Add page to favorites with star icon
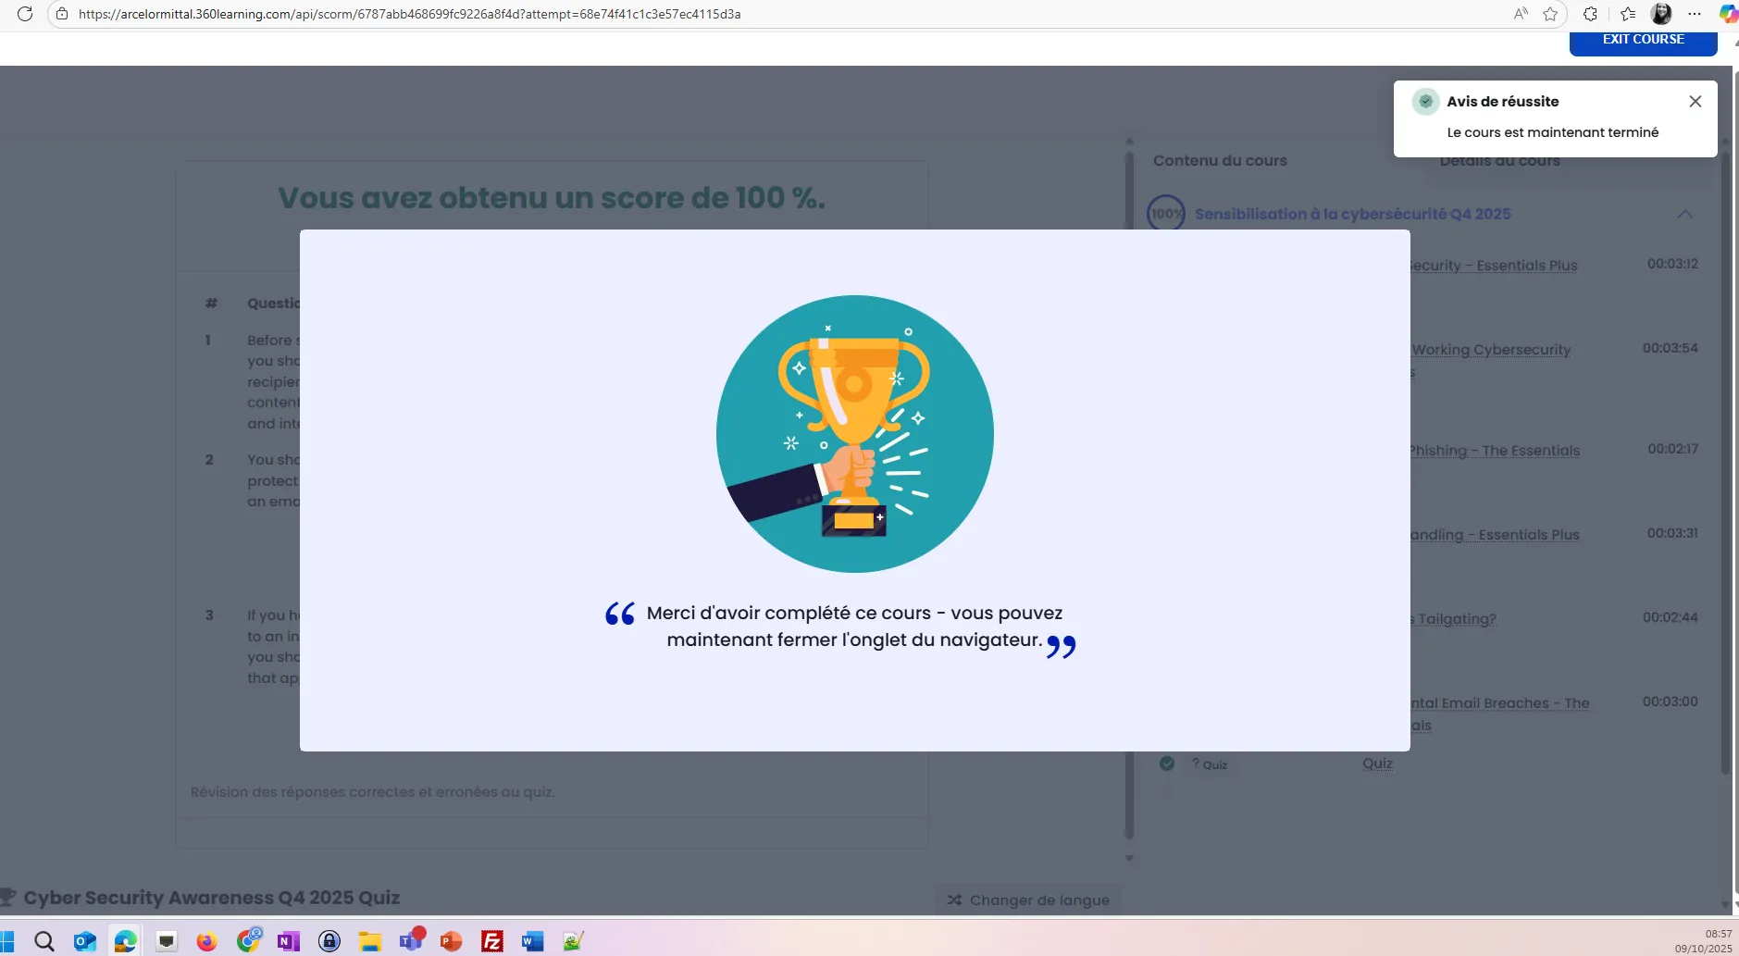The height and width of the screenshot is (956, 1739). (1550, 14)
